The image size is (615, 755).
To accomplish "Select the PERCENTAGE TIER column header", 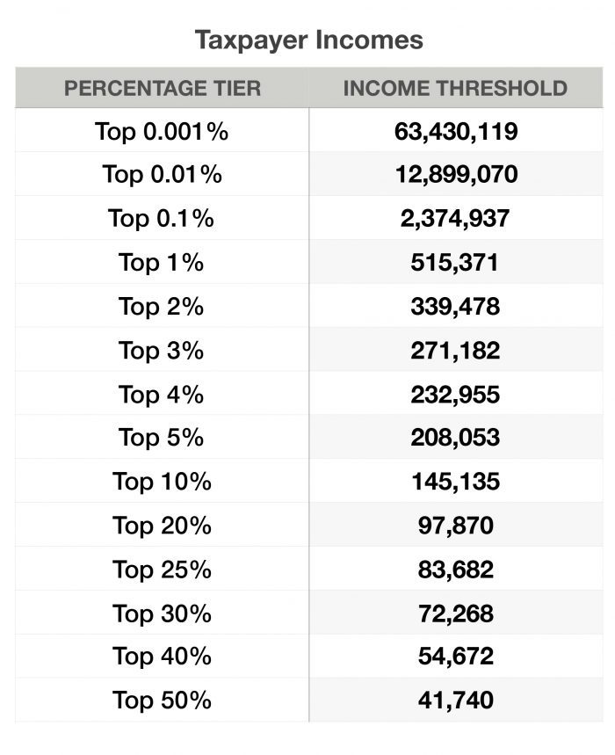I will [x=163, y=88].
